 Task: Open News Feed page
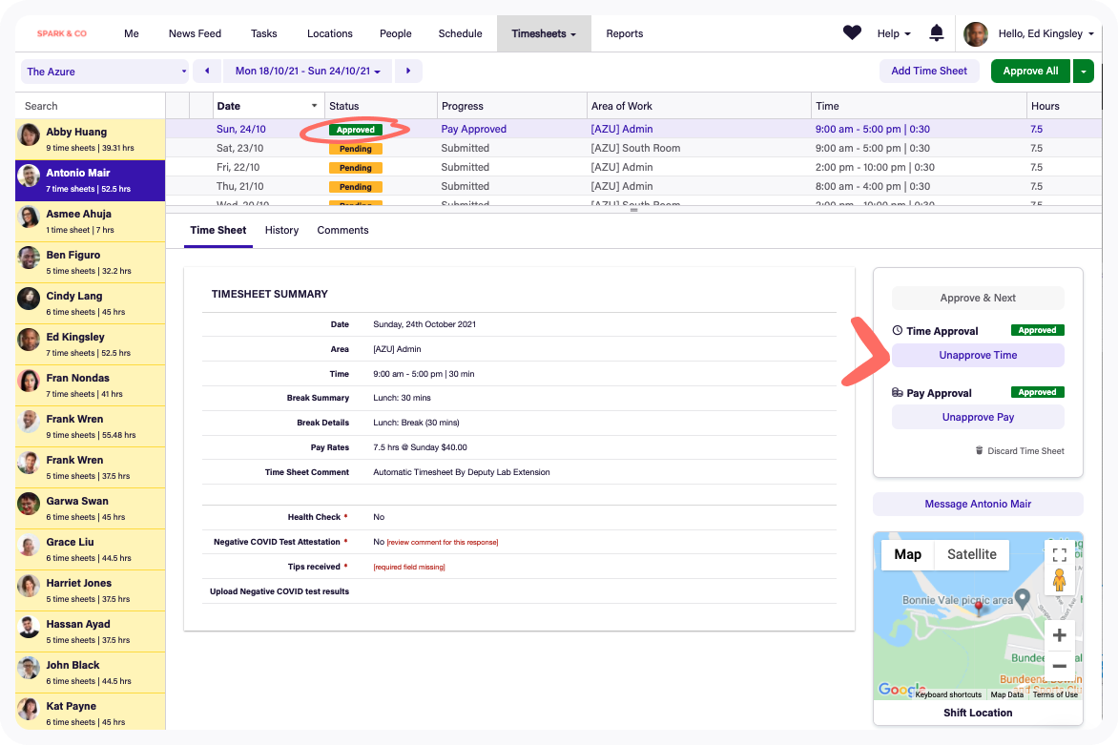tap(195, 33)
